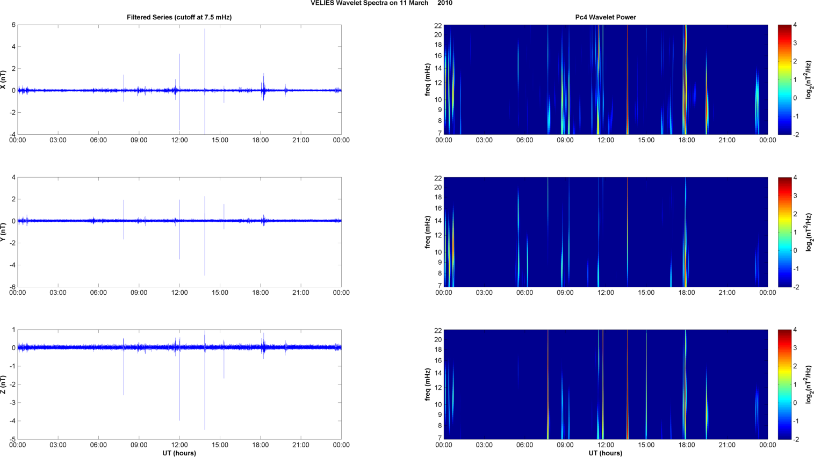The image size is (814, 457).
Task: Click 'UT (hours)' label under Z series plot
Action: 179,453
